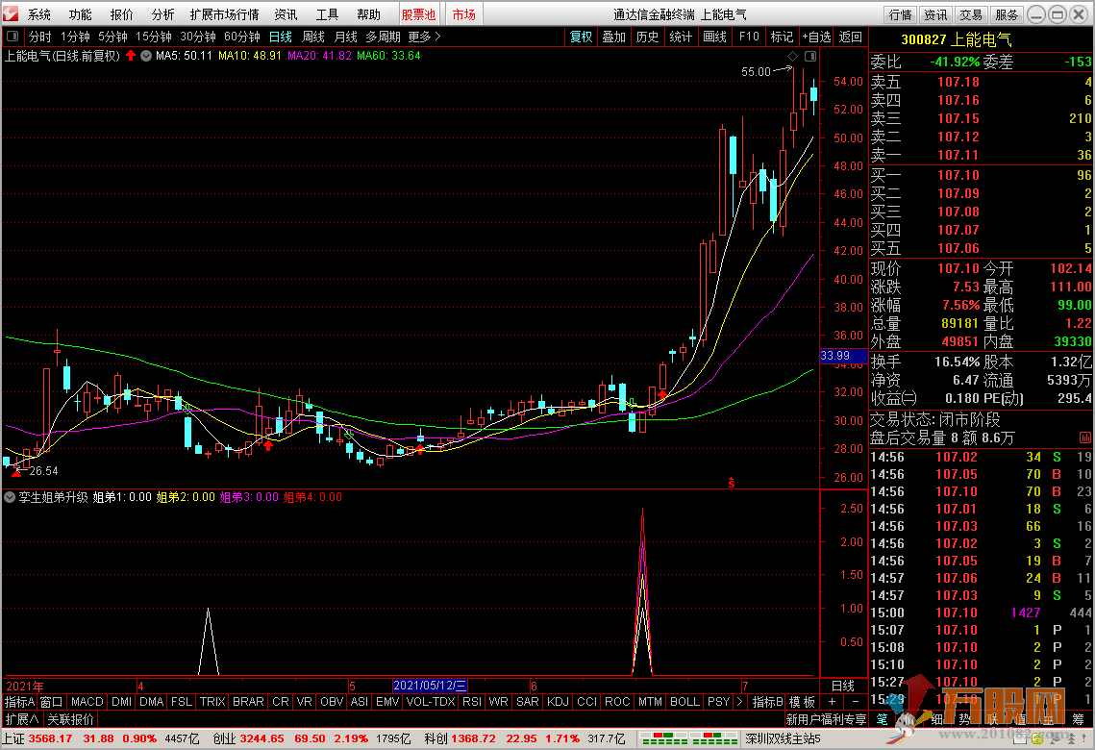Open the 新用户福利专享 link
The height and width of the screenshot is (750, 1095).
click(826, 719)
